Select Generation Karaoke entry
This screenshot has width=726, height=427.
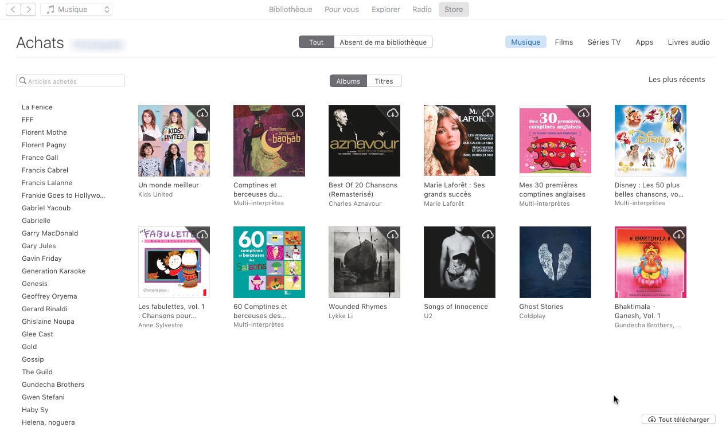[x=53, y=271]
